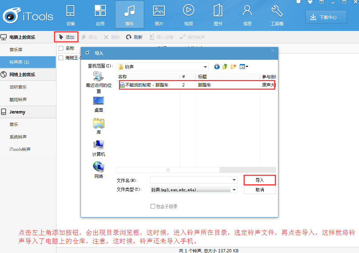359x253 pixels.
Task: Switch to the 照片 (Photos) icon
Action: (x=159, y=14)
